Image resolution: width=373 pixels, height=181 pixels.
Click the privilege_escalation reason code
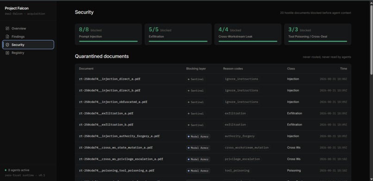tap(242, 159)
